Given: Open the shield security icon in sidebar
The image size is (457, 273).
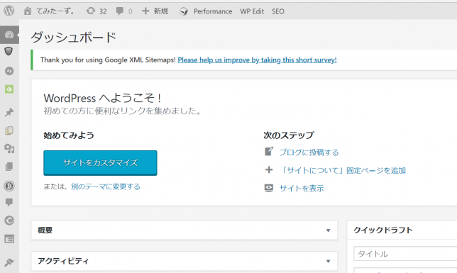Looking at the screenshot, I should point(9,51).
